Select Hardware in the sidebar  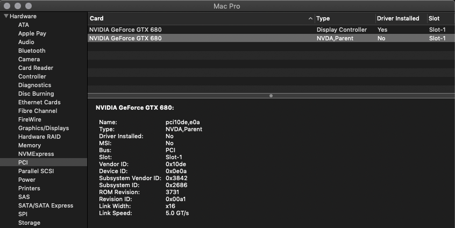coord(23,16)
